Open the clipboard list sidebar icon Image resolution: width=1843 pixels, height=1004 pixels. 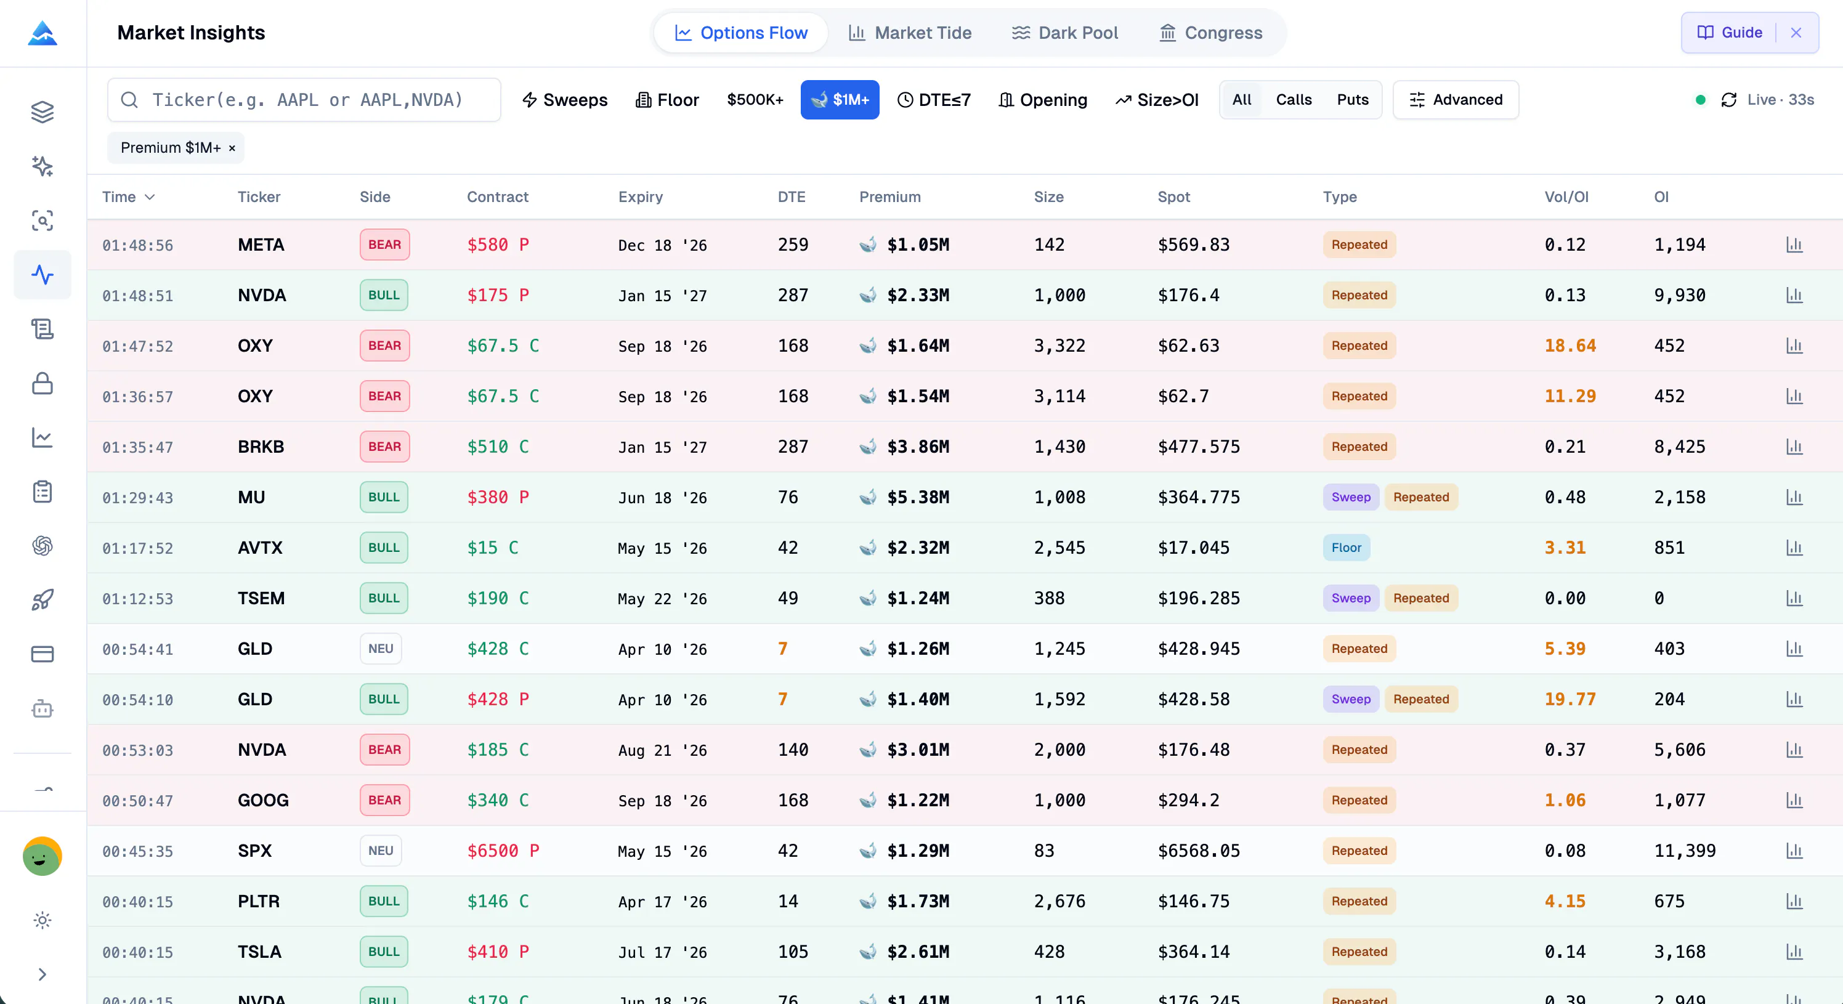pyautogui.click(x=43, y=492)
